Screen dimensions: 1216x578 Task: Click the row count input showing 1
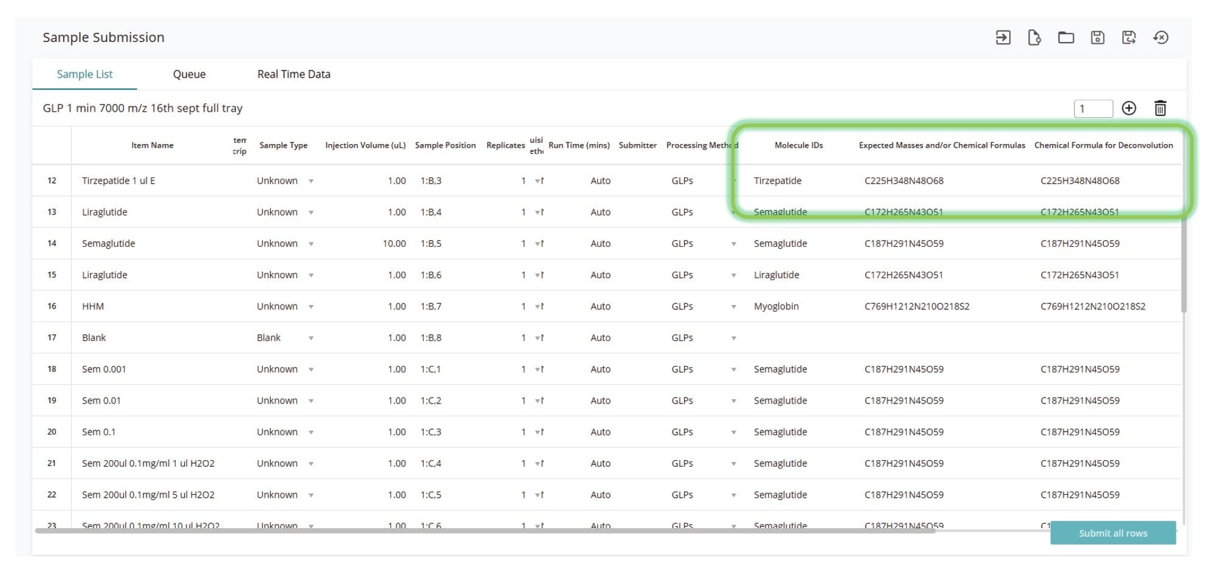point(1093,108)
